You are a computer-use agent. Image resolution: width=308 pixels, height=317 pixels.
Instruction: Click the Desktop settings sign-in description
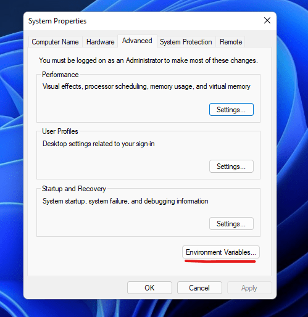tap(99, 144)
